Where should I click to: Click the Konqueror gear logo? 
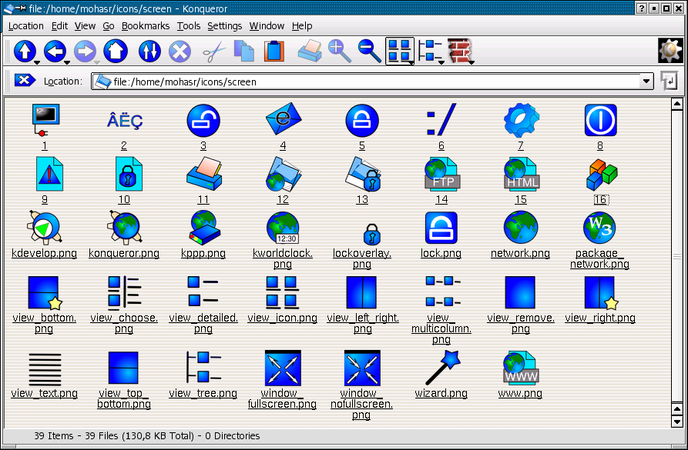670,51
